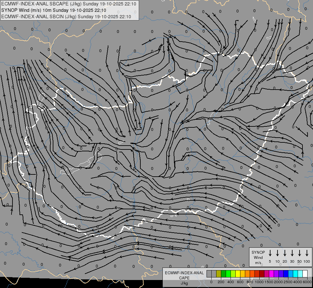Image resolution: width=313 pixels, height=288 pixels.
Task: Click the '4000' tick label on the CAPE scale
Action: tap(298, 282)
